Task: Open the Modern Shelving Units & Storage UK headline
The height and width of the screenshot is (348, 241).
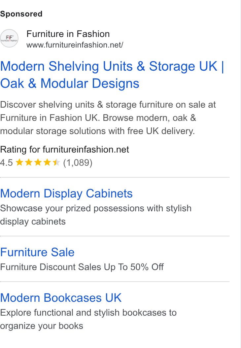Action: [112, 75]
